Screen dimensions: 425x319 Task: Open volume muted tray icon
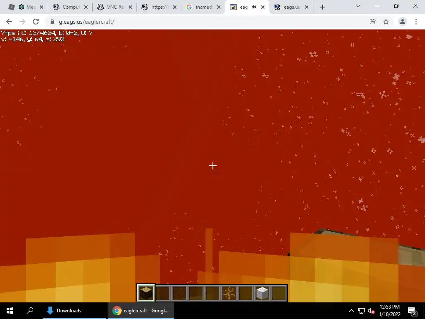371,311
